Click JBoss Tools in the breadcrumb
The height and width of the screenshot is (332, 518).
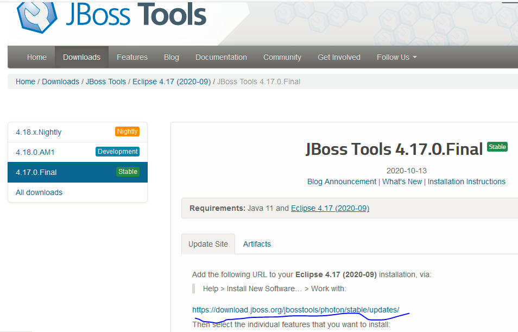[x=106, y=82]
